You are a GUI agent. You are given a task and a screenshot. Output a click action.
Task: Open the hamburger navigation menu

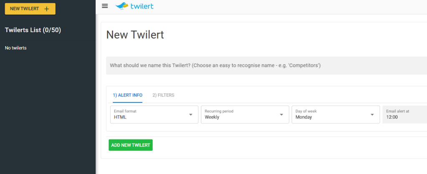[105, 6]
